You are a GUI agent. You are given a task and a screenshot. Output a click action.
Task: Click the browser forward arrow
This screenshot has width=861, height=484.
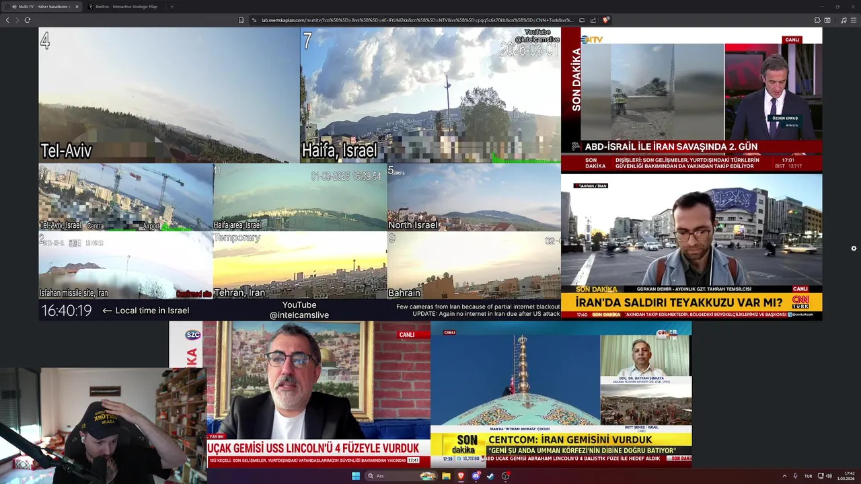pos(17,20)
